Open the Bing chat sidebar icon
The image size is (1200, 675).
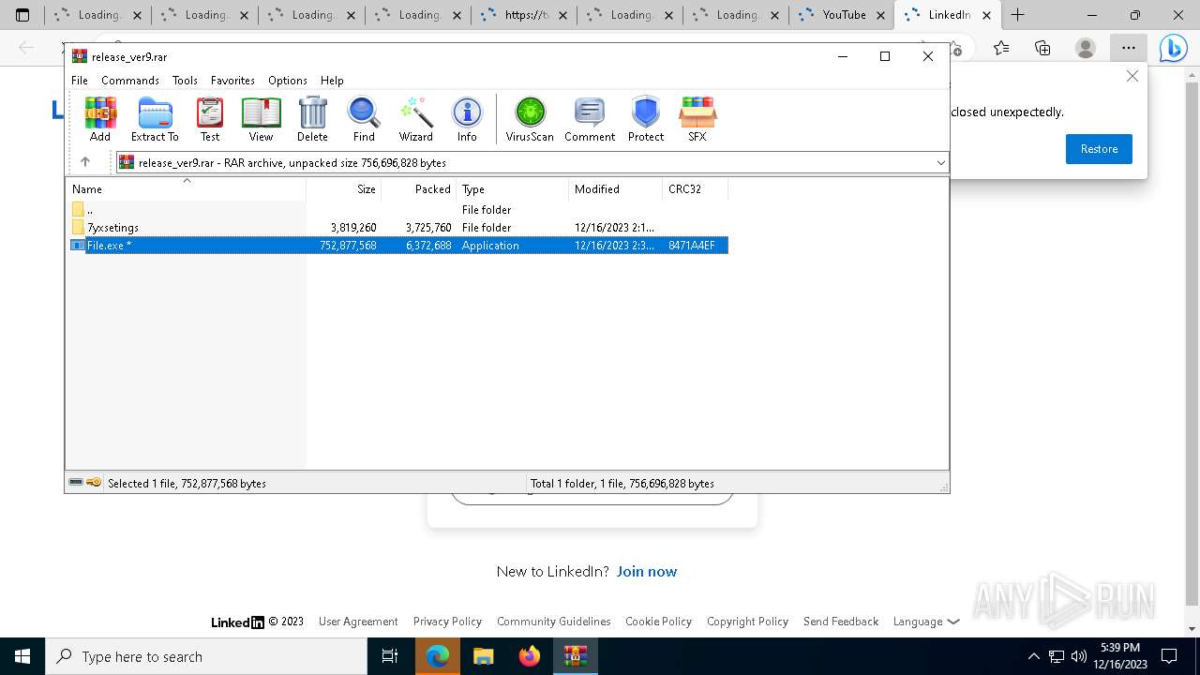[x=1174, y=48]
